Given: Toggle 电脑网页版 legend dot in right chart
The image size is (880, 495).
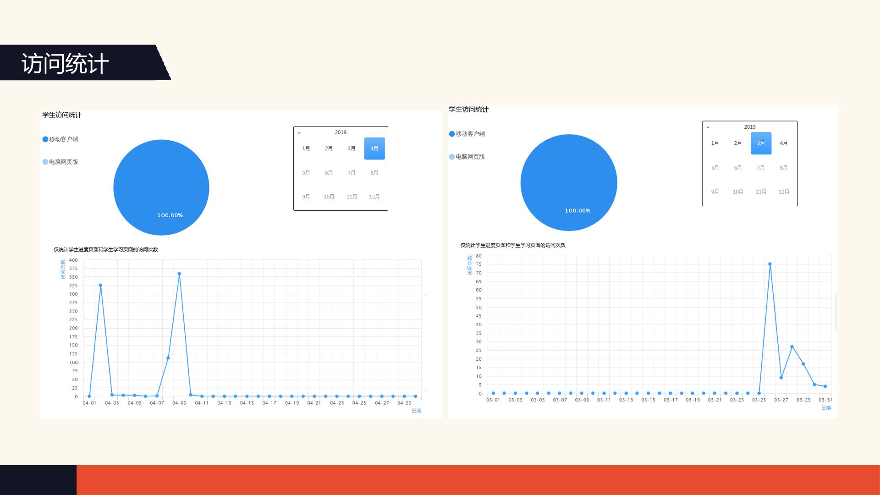Looking at the screenshot, I should (452, 157).
